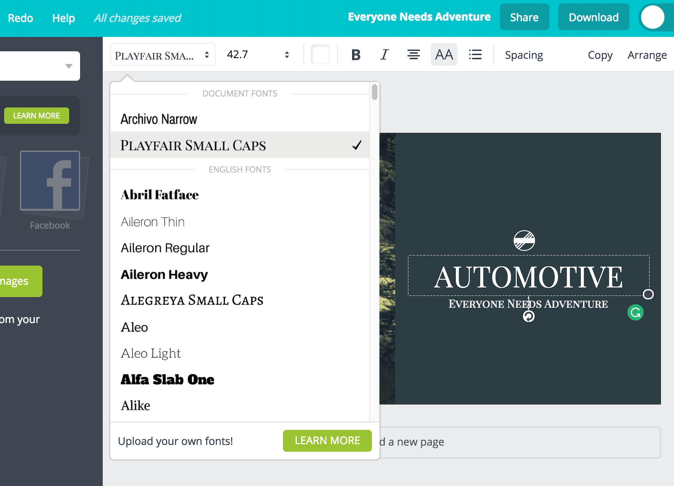Image resolution: width=674 pixels, height=486 pixels.
Task: Toggle italic text formatting
Action: 384,55
